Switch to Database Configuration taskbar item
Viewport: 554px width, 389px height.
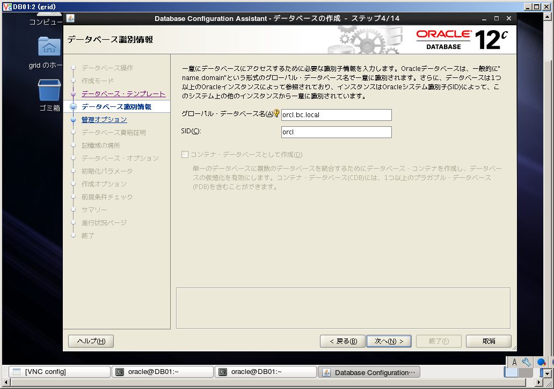pos(369,372)
